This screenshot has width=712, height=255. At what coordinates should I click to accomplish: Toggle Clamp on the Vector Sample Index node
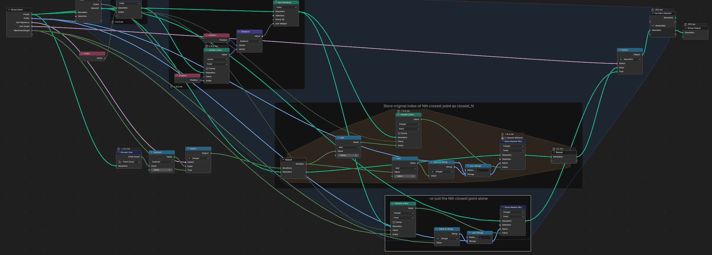[x=207, y=69]
